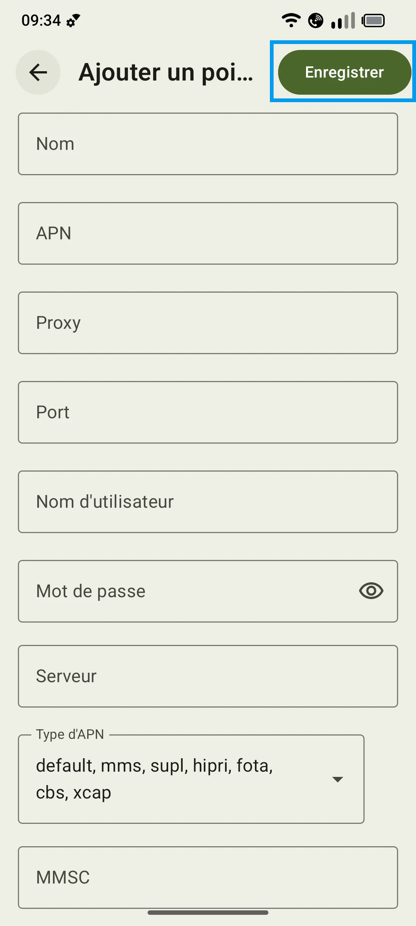Focus the APN text field

point(208,233)
